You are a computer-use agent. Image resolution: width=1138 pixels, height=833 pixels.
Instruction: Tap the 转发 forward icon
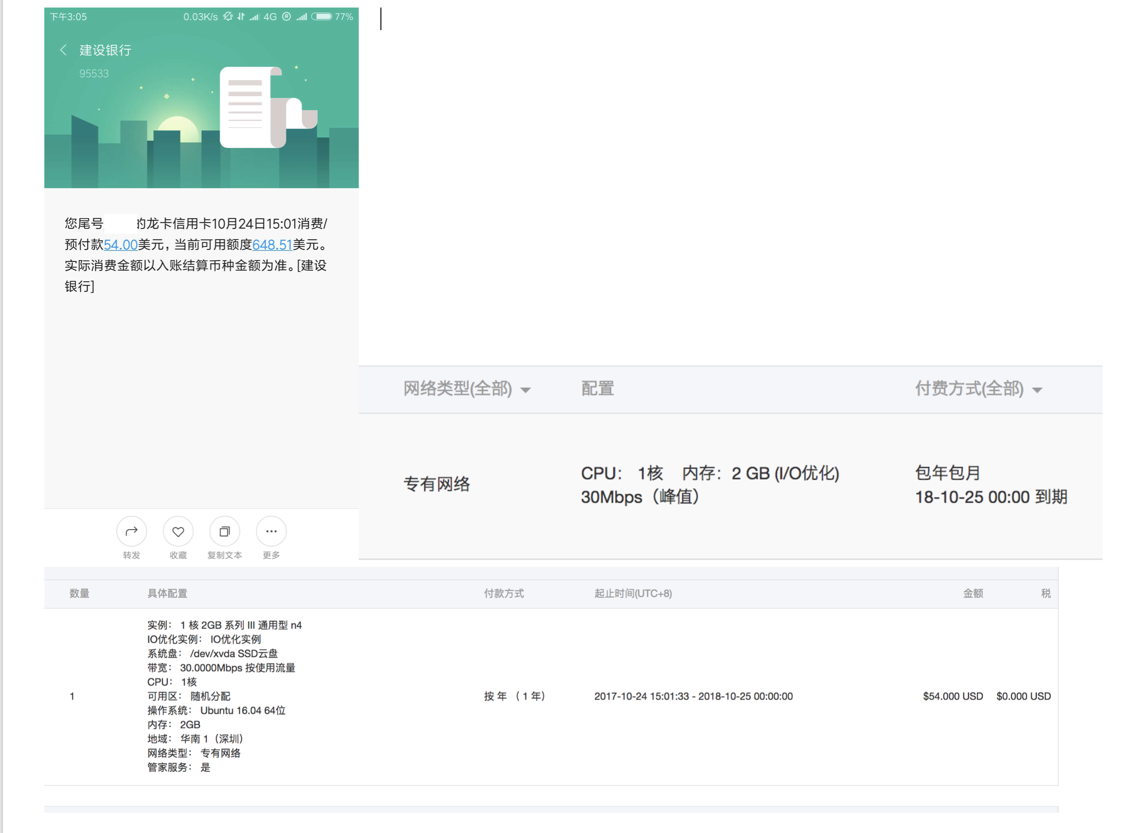(132, 531)
